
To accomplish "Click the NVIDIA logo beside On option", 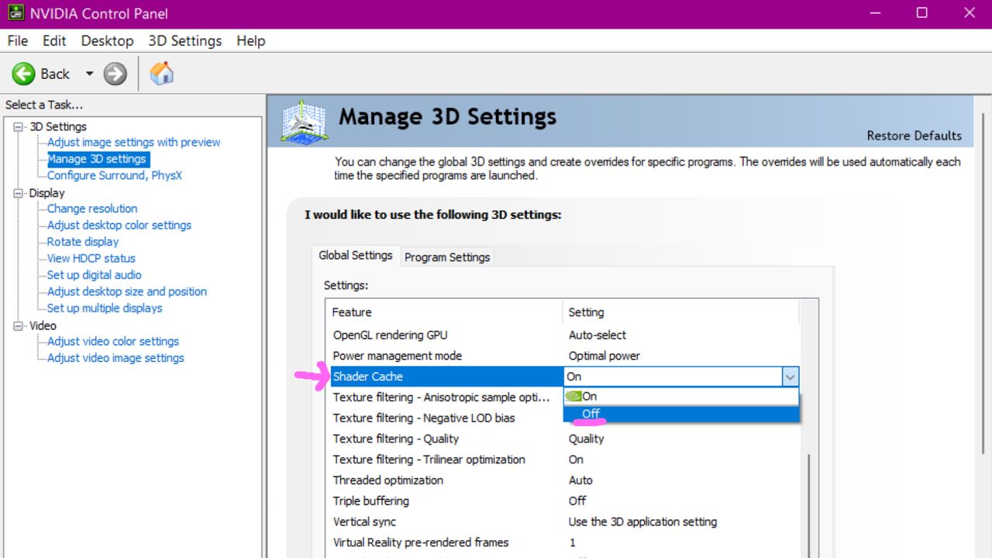I will point(573,396).
